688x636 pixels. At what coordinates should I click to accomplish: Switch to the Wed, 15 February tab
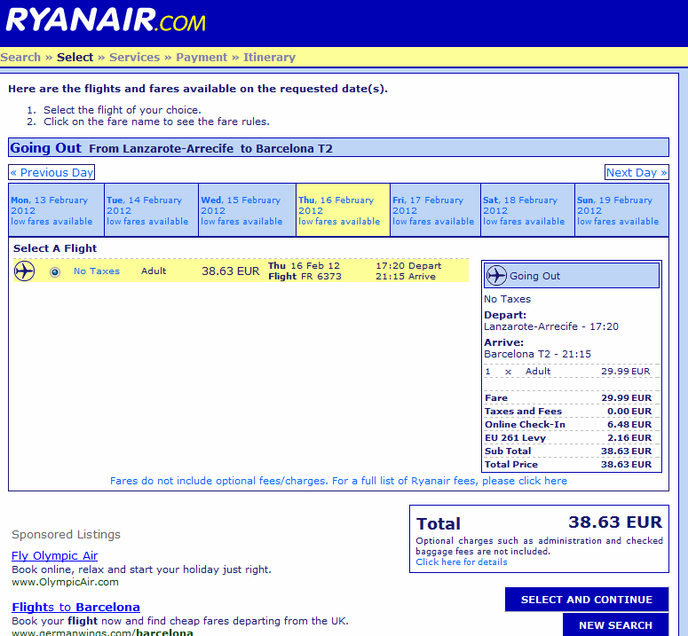(248, 210)
